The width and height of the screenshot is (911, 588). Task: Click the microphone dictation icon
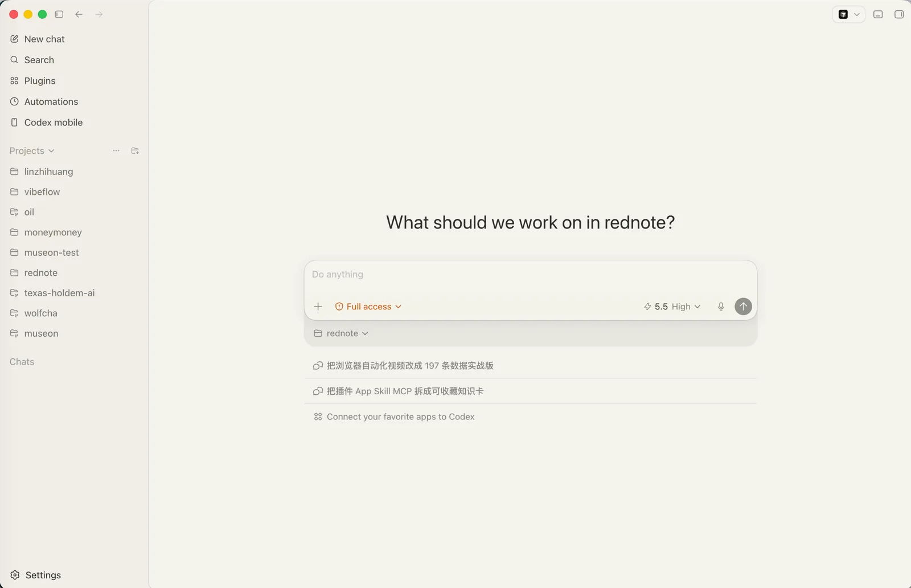click(721, 307)
